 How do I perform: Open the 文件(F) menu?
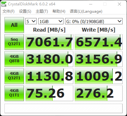pyautogui.click(x=9, y=11)
